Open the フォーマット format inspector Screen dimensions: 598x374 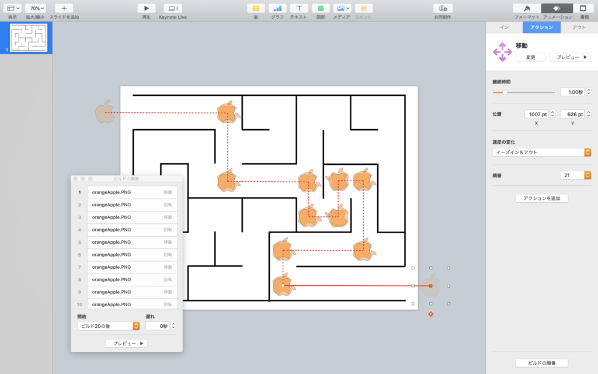527,8
